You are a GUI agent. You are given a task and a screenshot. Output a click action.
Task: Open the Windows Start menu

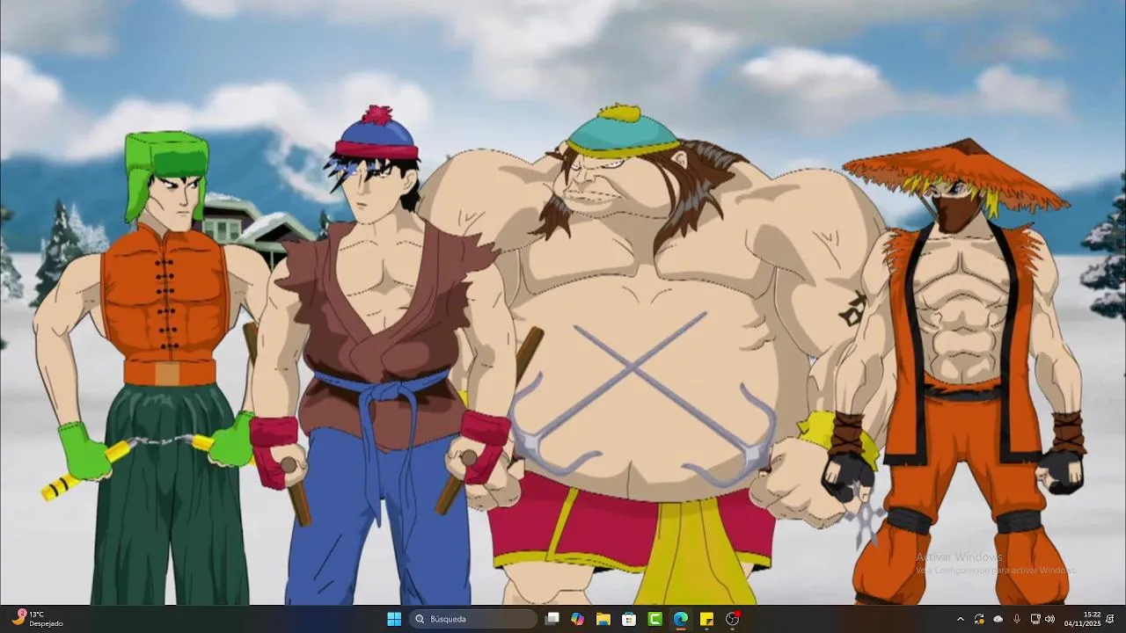[394, 619]
